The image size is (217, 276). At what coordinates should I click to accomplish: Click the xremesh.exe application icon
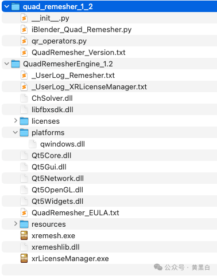24,235
